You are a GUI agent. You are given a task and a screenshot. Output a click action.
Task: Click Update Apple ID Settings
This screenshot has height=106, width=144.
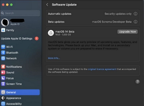(17, 38)
